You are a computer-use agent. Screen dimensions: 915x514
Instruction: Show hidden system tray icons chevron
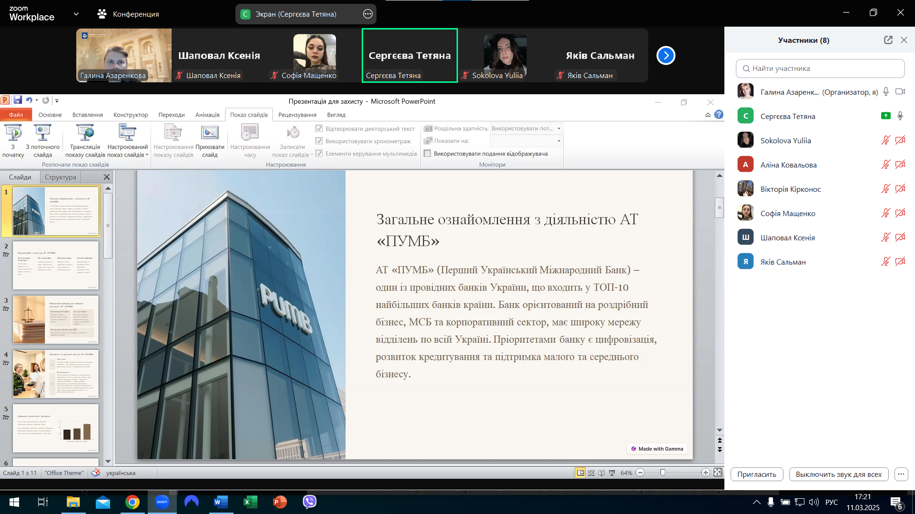756,502
